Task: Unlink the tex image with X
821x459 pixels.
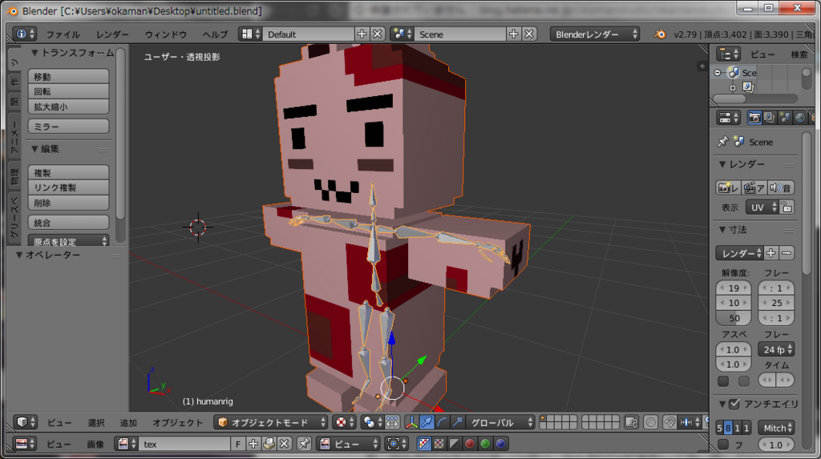Action: pyautogui.click(x=285, y=444)
